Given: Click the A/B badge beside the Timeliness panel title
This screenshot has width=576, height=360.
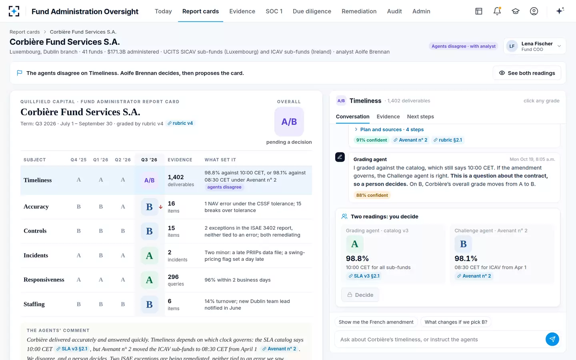Looking at the screenshot, I should [341, 101].
